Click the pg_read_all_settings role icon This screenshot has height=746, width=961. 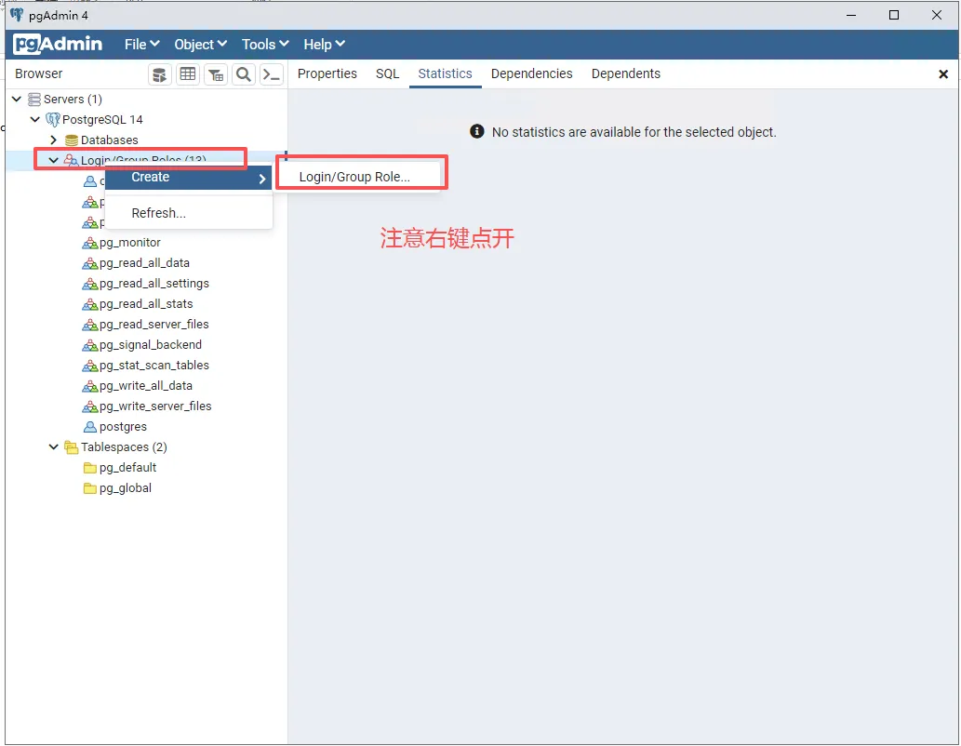click(x=90, y=284)
